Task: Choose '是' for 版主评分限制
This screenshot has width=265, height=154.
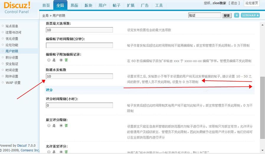Action: (49, 126)
